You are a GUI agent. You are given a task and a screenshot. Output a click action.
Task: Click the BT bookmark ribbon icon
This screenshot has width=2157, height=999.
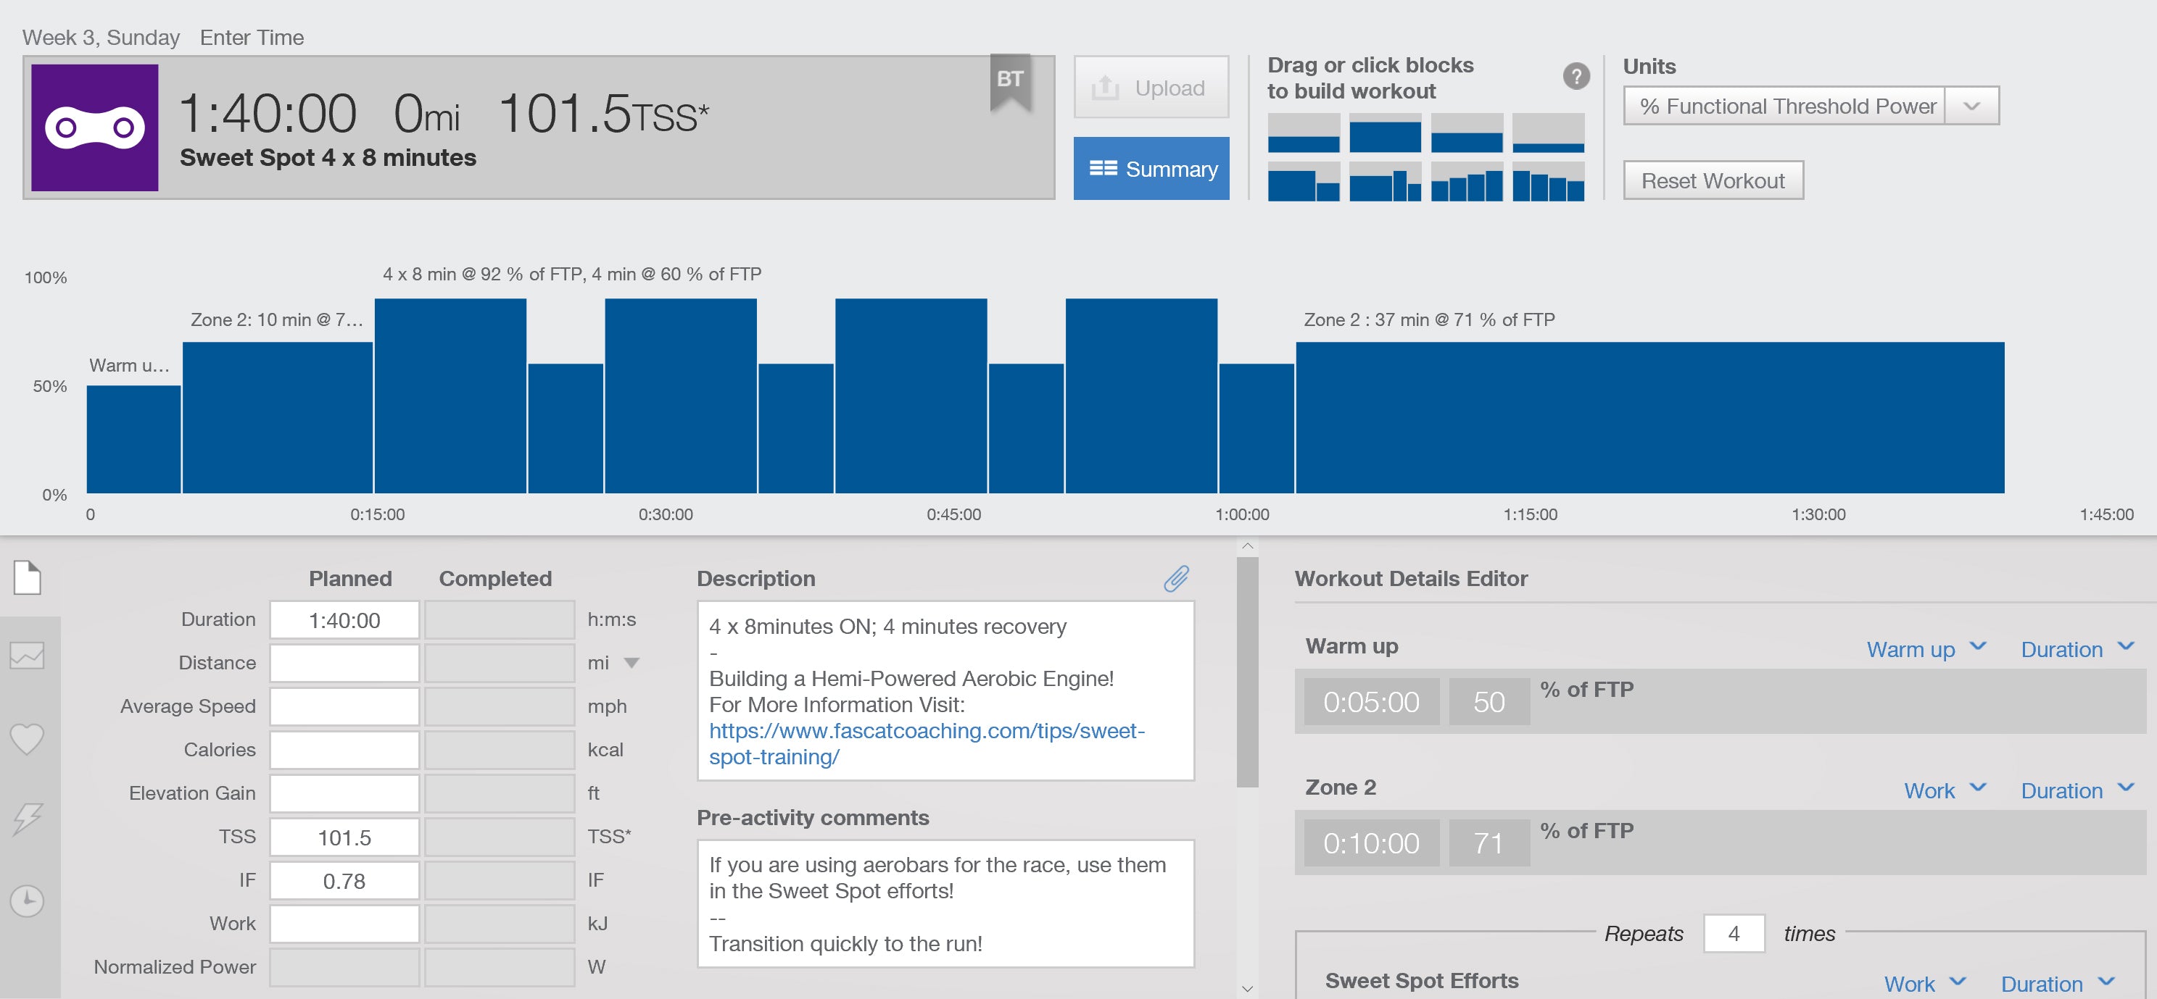[1010, 82]
